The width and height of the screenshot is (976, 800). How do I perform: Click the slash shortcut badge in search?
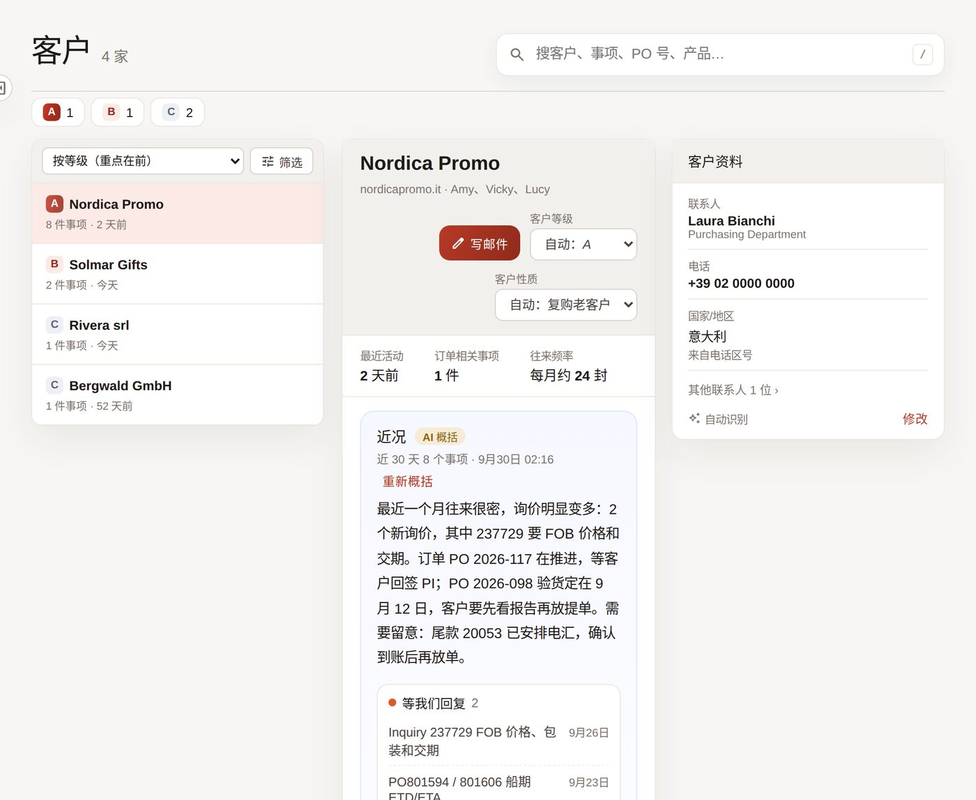coord(922,54)
